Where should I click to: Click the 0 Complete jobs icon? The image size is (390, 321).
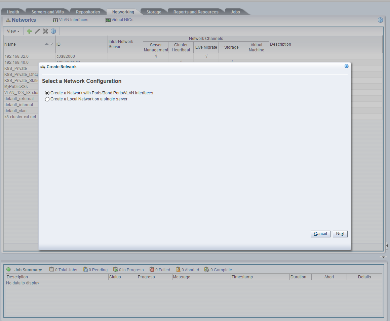(206, 270)
